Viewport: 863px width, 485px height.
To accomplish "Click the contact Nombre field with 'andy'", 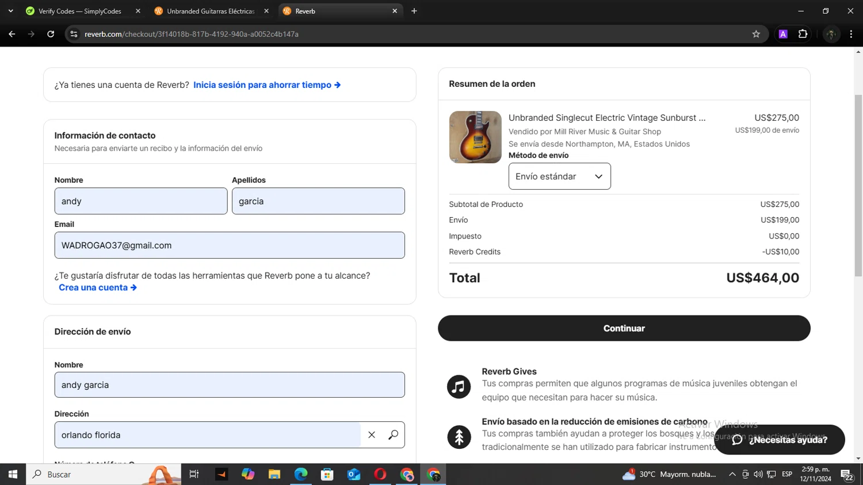I will pyautogui.click(x=141, y=201).
